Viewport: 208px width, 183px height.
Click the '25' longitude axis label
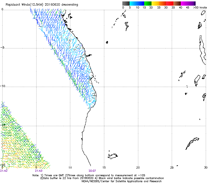tap(172, 168)
